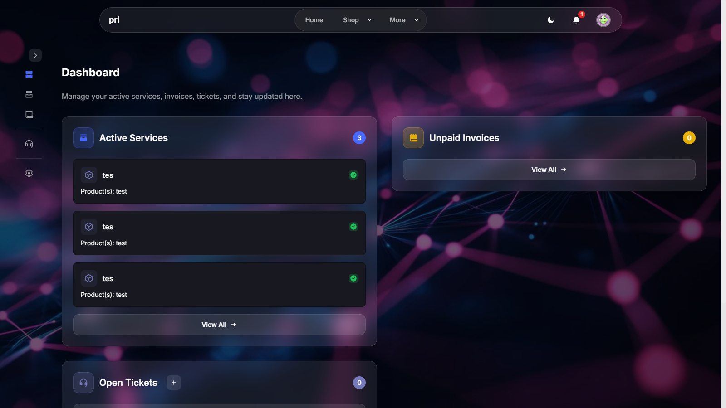Toggle dark mode with moon icon
This screenshot has width=726, height=408.
coord(551,20)
